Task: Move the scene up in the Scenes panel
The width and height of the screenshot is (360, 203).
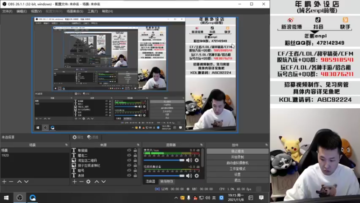Action: [19, 182]
